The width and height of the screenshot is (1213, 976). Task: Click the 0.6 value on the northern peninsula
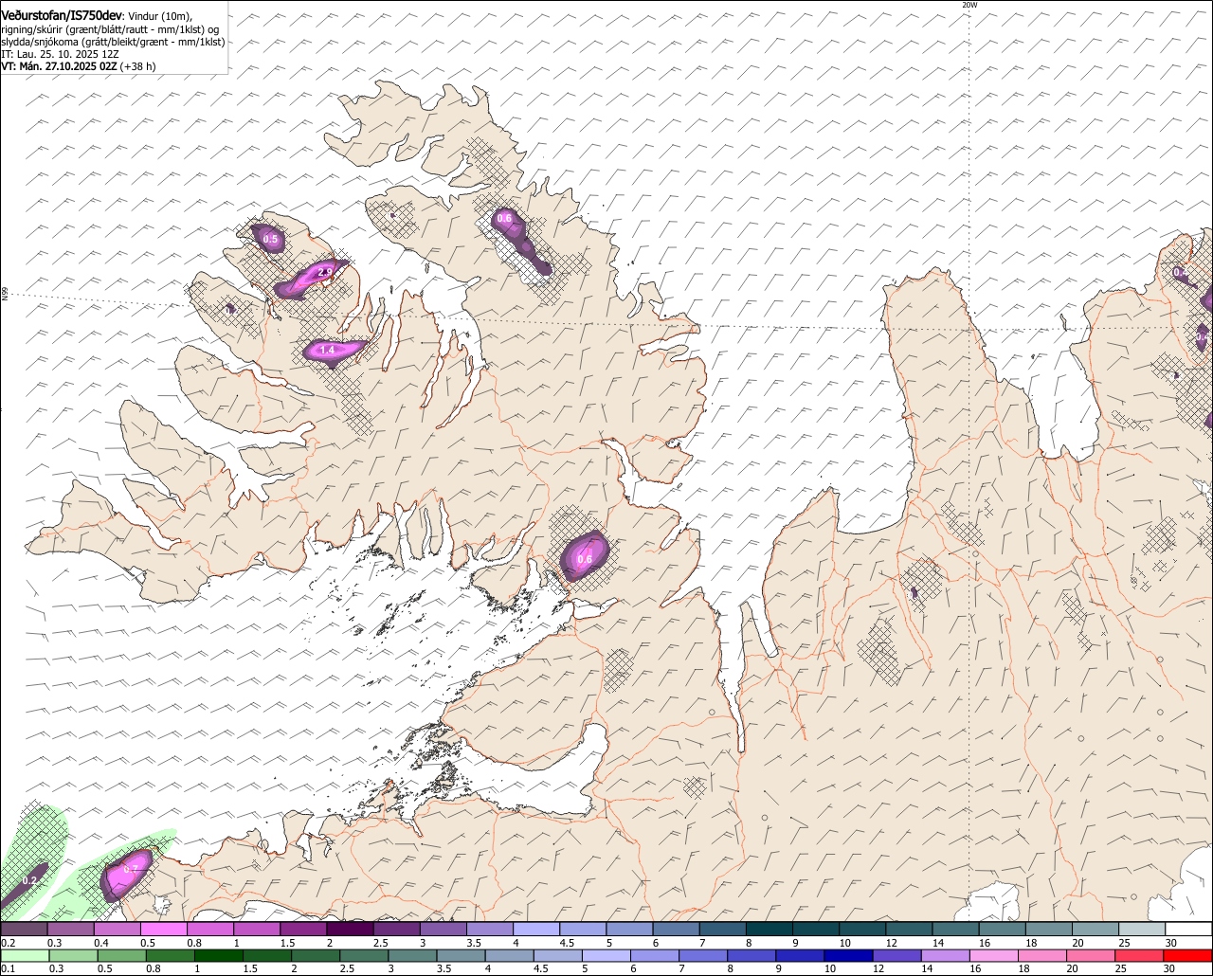504,219
